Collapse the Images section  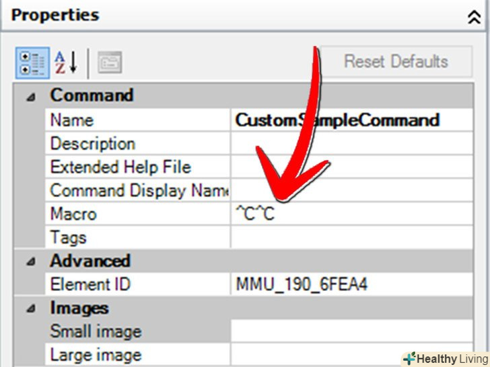(x=30, y=309)
